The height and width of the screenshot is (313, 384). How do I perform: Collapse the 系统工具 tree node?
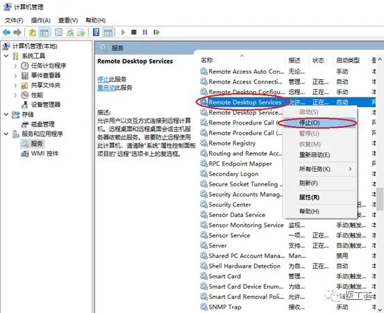coord(6,56)
